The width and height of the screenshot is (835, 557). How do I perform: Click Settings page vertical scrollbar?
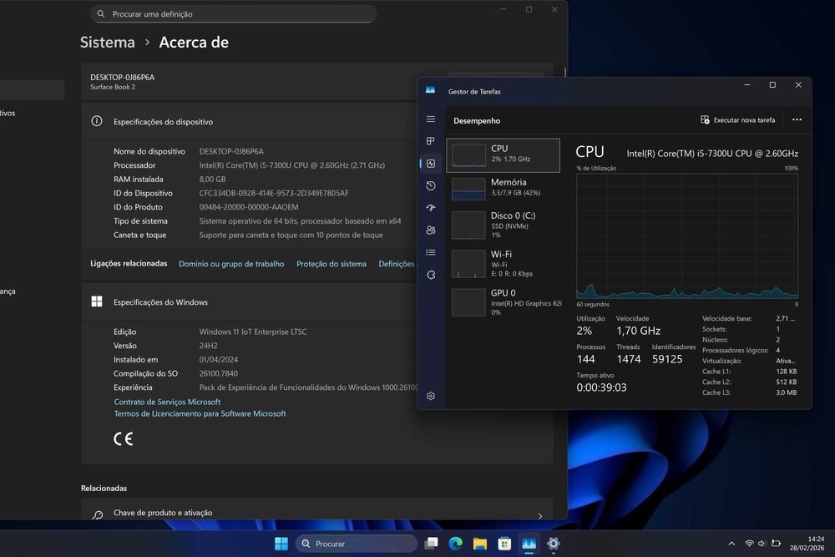point(564,71)
